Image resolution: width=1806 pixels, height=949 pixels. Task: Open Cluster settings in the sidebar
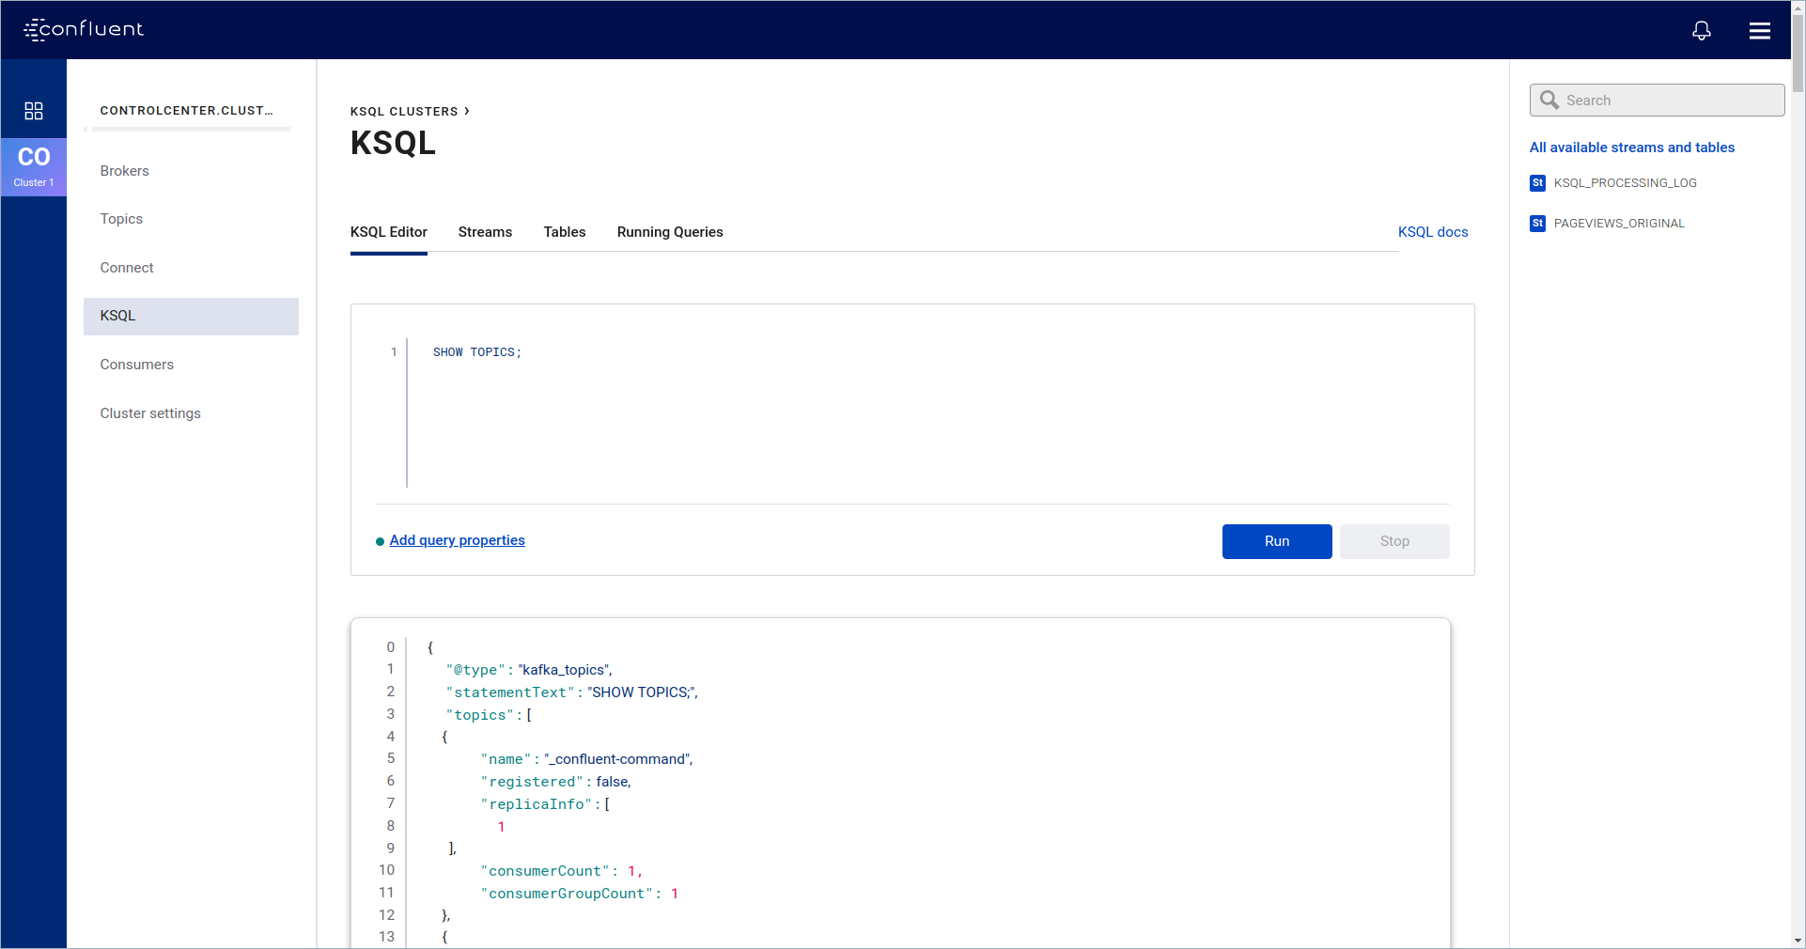tap(150, 413)
